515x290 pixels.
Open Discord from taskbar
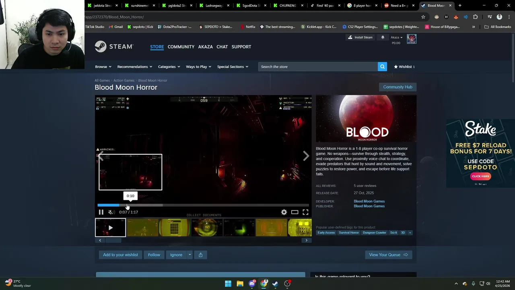(x=252, y=284)
